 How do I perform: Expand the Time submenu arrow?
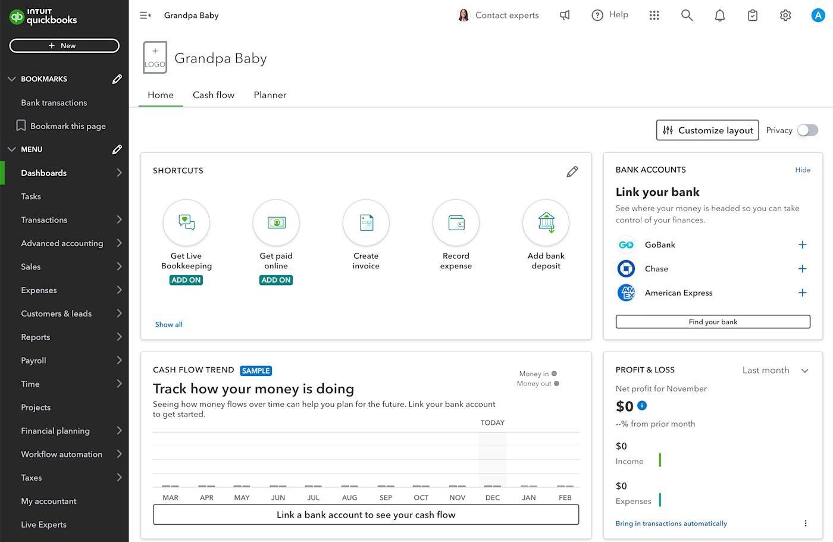[x=119, y=384]
